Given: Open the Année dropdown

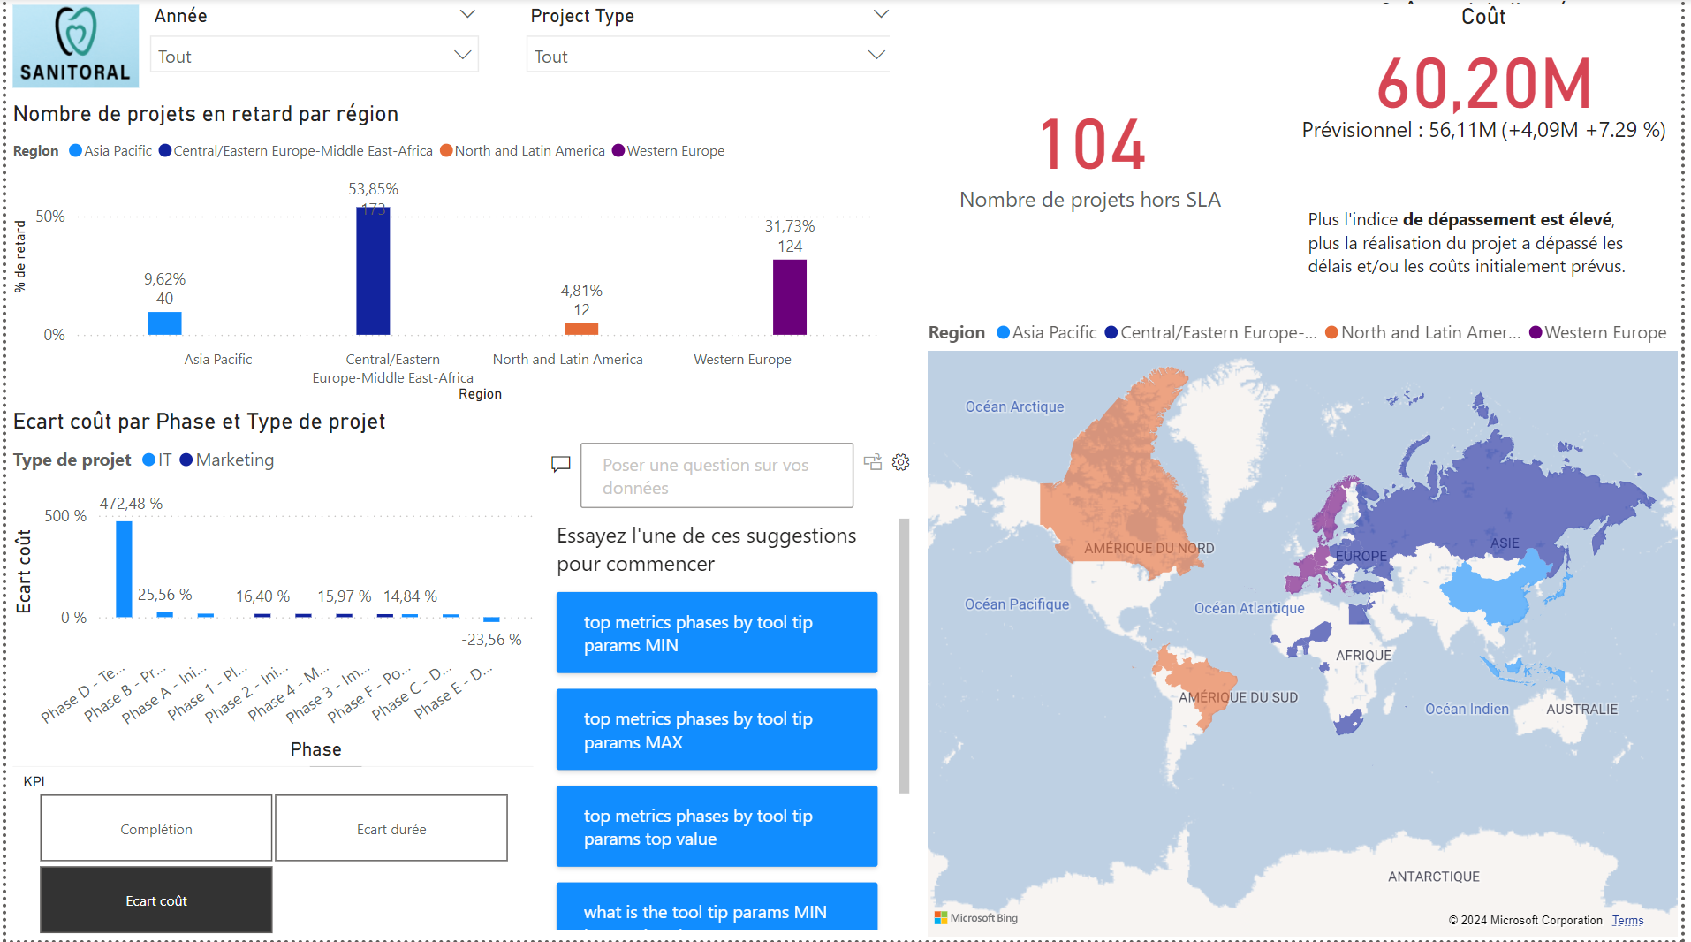Looking at the screenshot, I should tap(463, 55).
